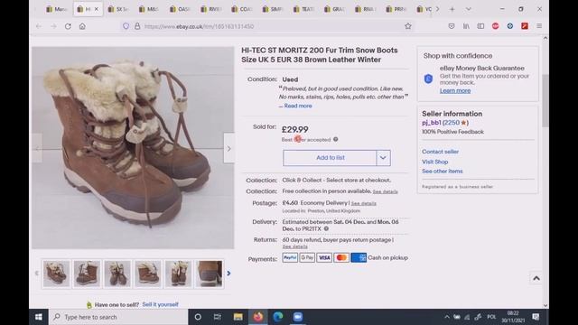
Task: Switch to the 'GRA' tab
Action: click(x=333, y=9)
